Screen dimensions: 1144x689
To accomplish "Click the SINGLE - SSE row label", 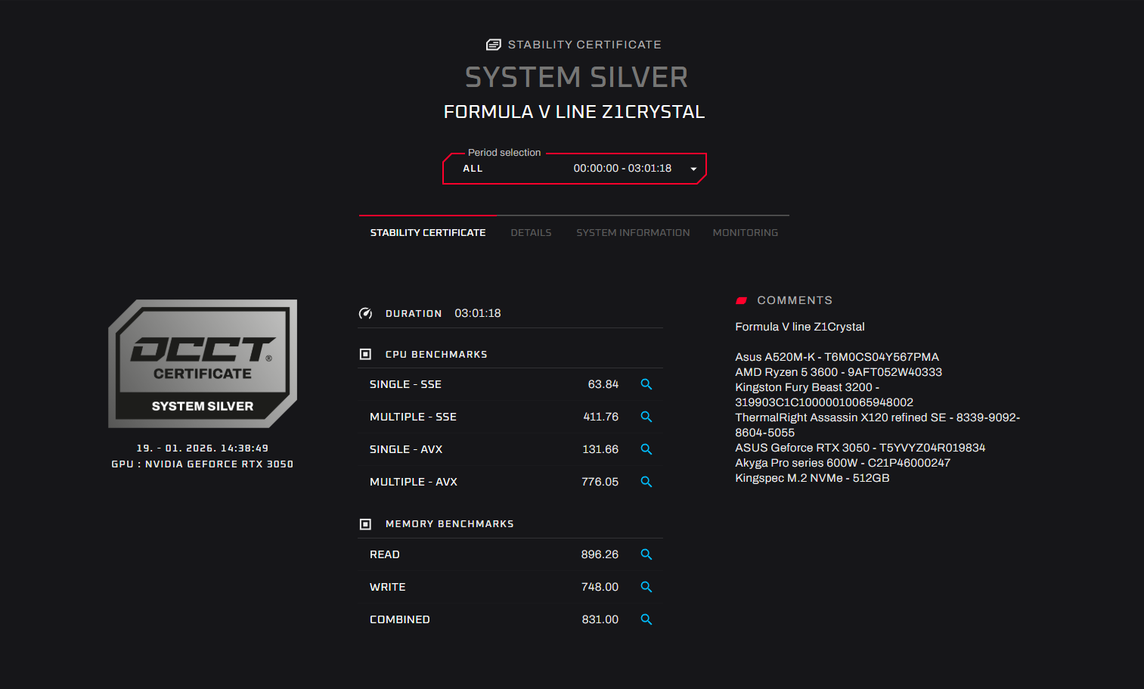I will pos(405,384).
